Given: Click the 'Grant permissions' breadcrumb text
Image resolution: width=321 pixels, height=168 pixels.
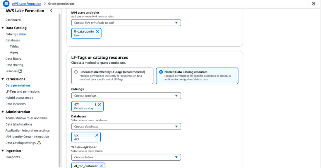Looking at the screenshot, I should [61, 4].
